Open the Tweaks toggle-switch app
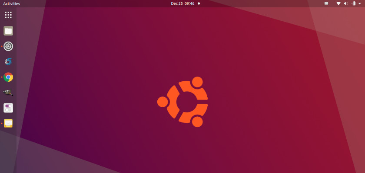This screenshot has width=365, height=173. tap(8, 108)
